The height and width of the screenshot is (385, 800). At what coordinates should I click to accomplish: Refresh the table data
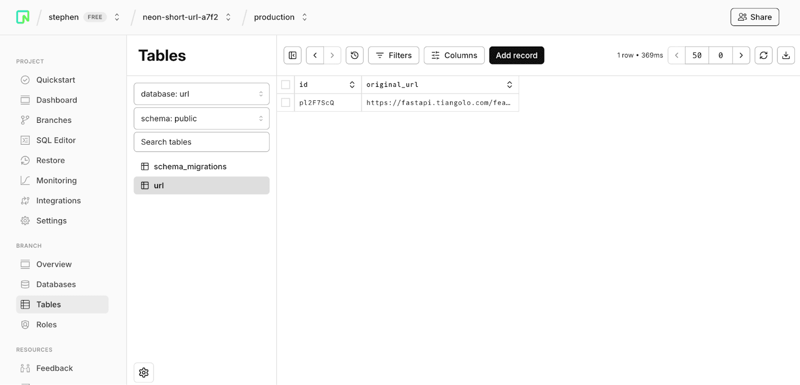(x=763, y=55)
